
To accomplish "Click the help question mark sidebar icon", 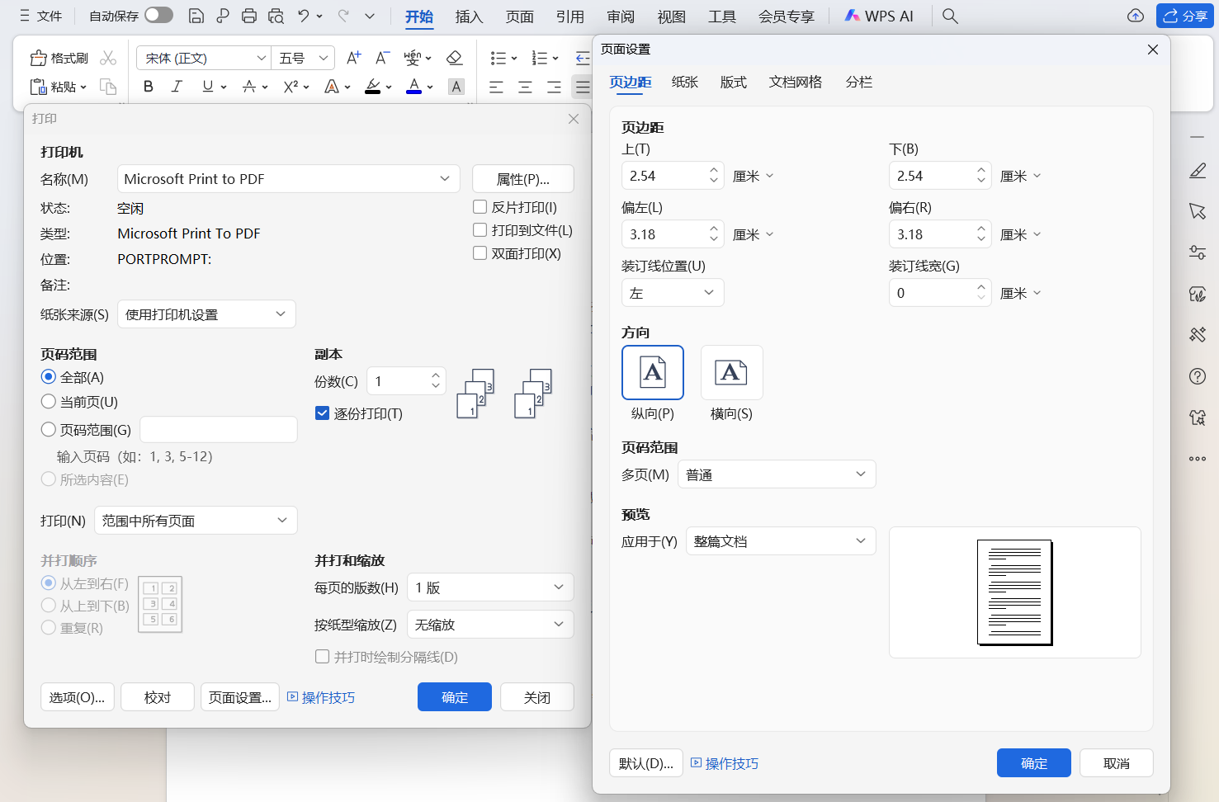I will coord(1198,376).
